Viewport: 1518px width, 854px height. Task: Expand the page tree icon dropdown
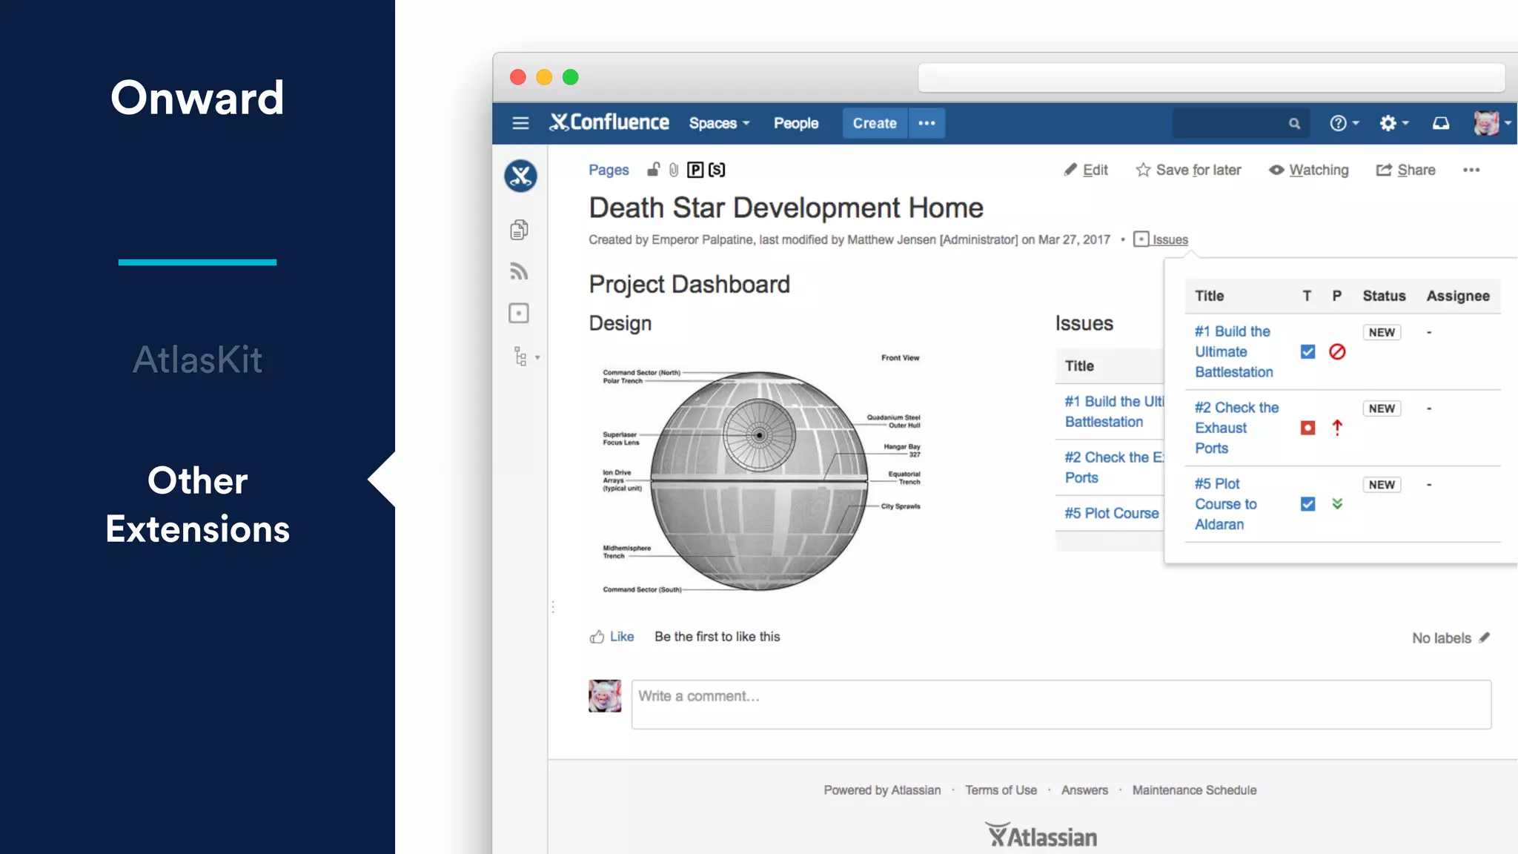tap(526, 357)
